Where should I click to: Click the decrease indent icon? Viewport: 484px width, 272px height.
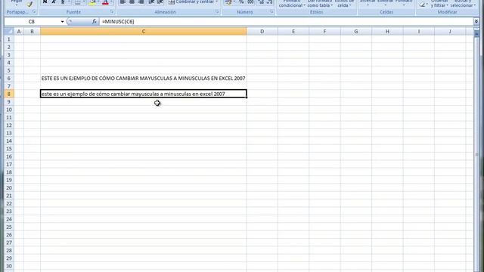[151, 2]
